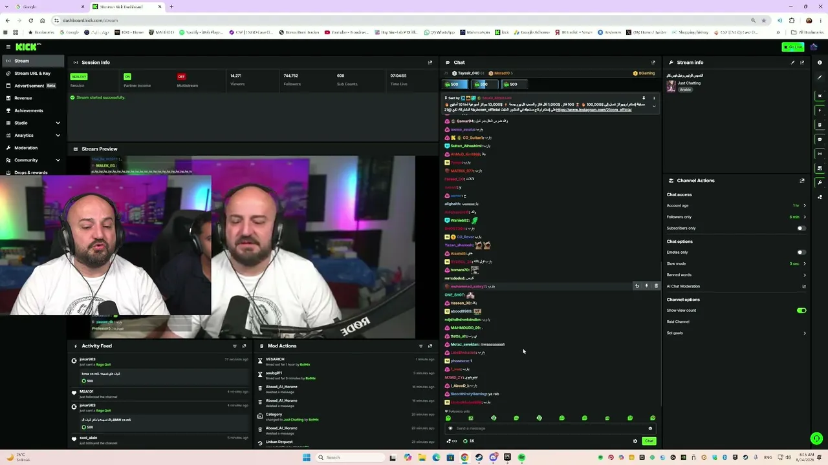Pop out the Stream info panel
This screenshot has height=465, width=828.
(x=802, y=63)
